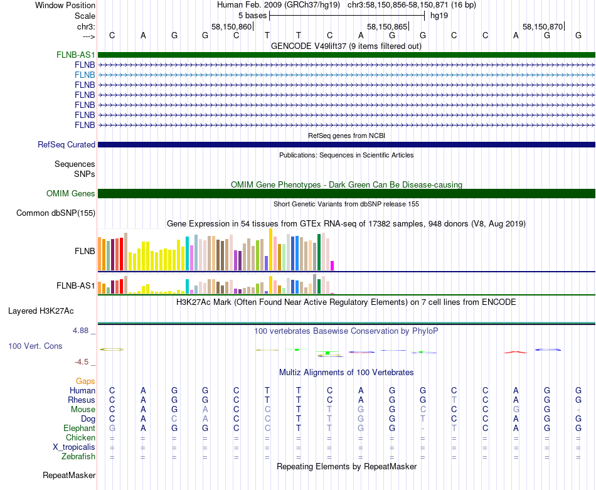Screen dimensions: 596x490
Task: Click the magenta bar in the FLNB chart
Action: click(333, 266)
